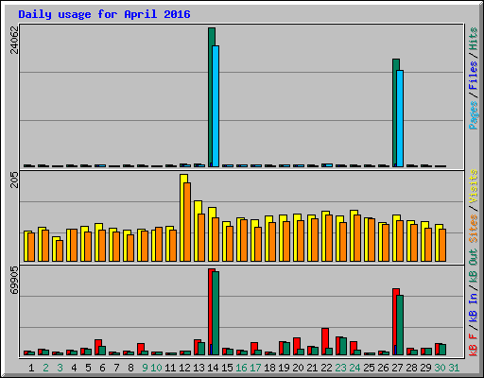Click day label 4 on the x-axis
Viewport: 484px width, 378px height.
(x=74, y=368)
